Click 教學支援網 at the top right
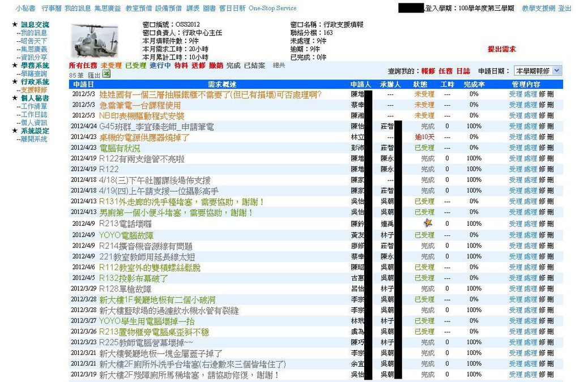The width and height of the screenshot is (580, 382). 540,9
